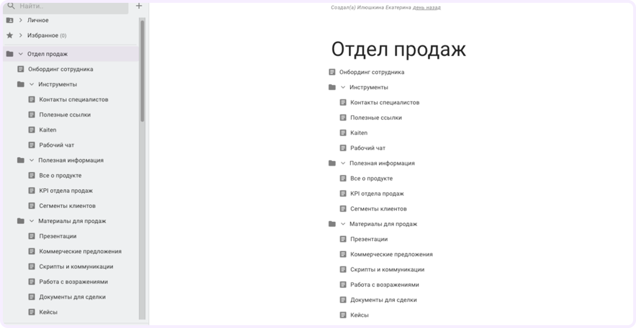
Task: Click the 'день назад' timestamp link
Action: tap(426, 7)
